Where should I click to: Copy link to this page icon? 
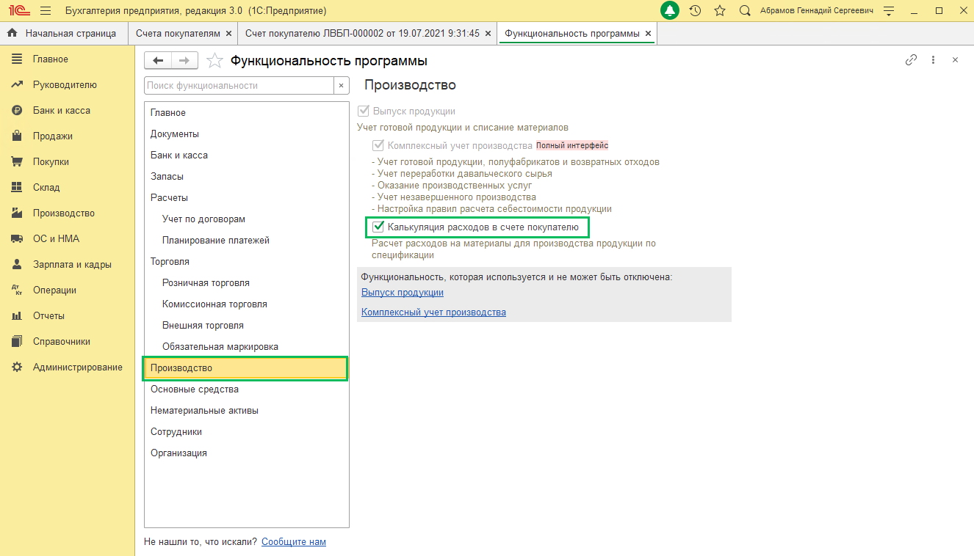pyautogui.click(x=911, y=60)
